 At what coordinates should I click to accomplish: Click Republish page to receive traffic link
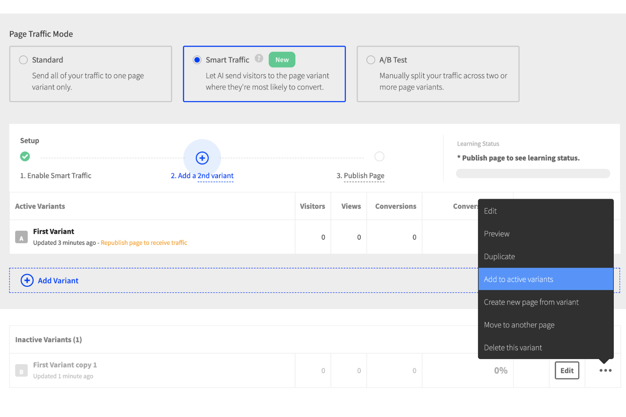click(144, 243)
